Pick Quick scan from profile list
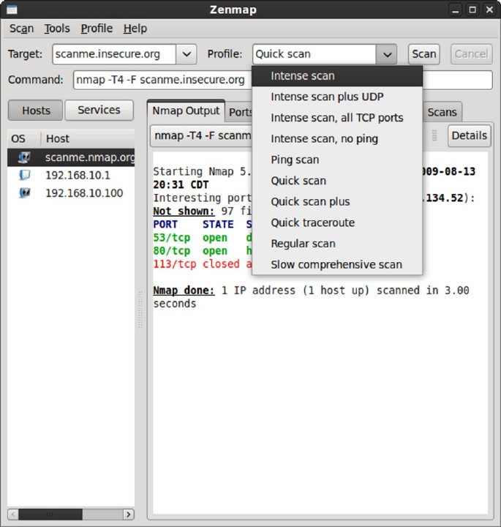Screen dimensions: 501x527 pos(337,181)
